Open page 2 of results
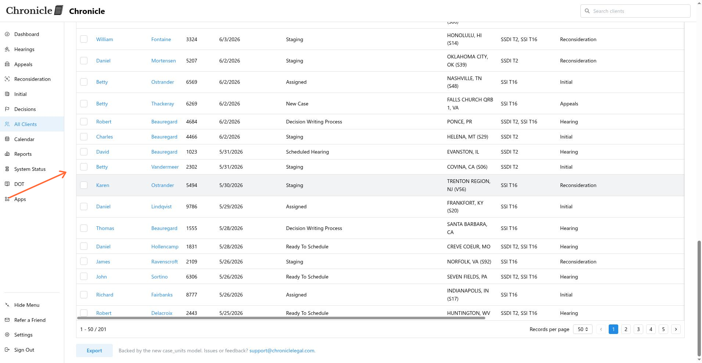 point(626,329)
